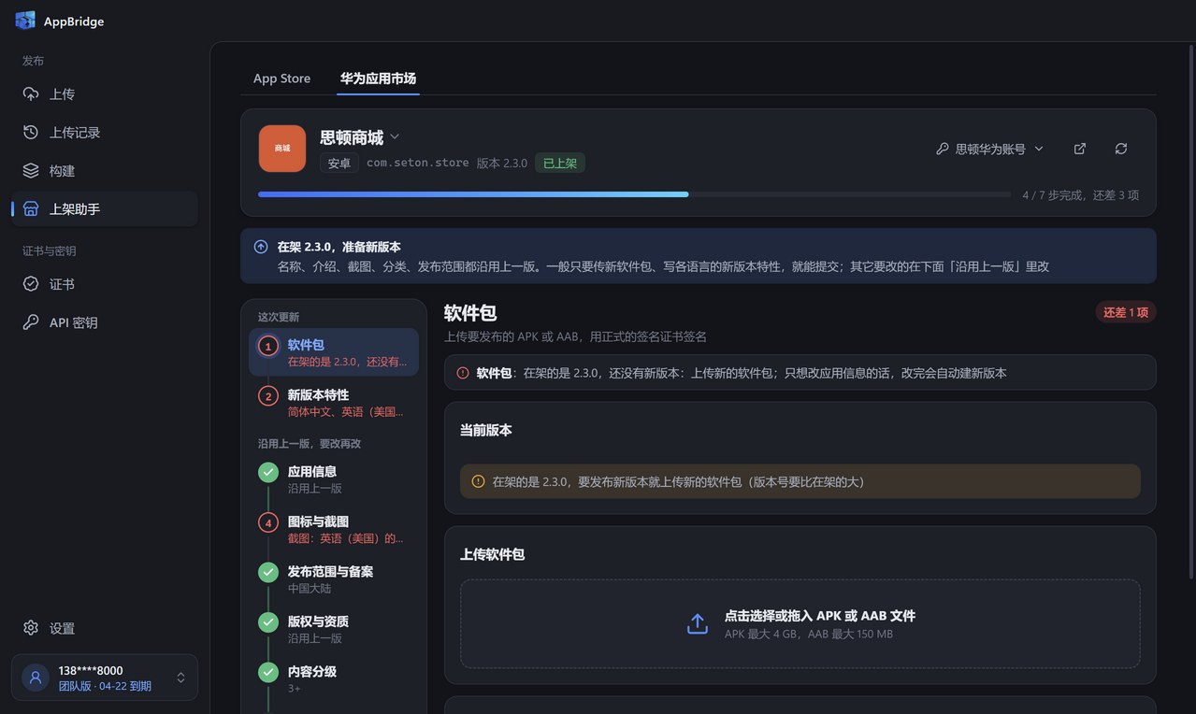The height and width of the screenshot is (714, 1196).
Task: Open 上传记录 history page
Action: click(x=105, y=133)
